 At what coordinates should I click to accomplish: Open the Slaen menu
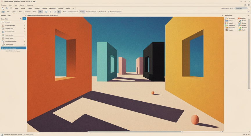pos(10,5)
